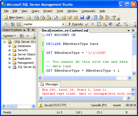Click Disconnect icon in Object Explorer
The height and width of the screenshot is (116, 138).
point(21,36)
